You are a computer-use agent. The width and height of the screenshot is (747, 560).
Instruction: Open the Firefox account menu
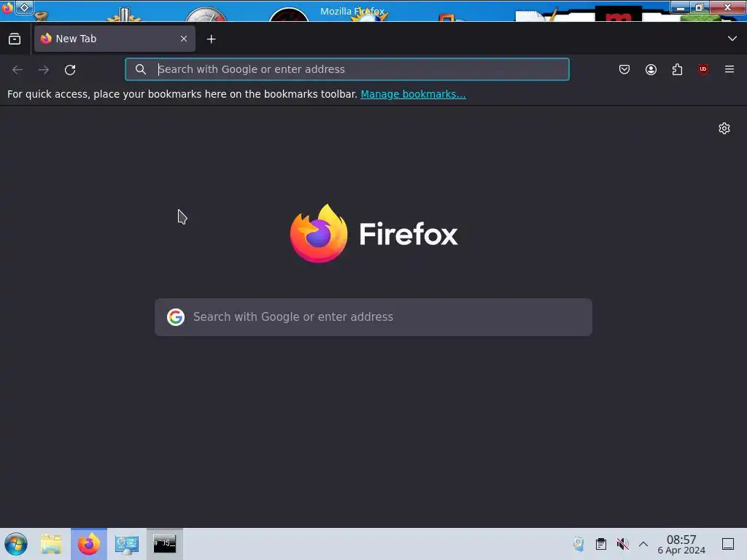point(651,69)
